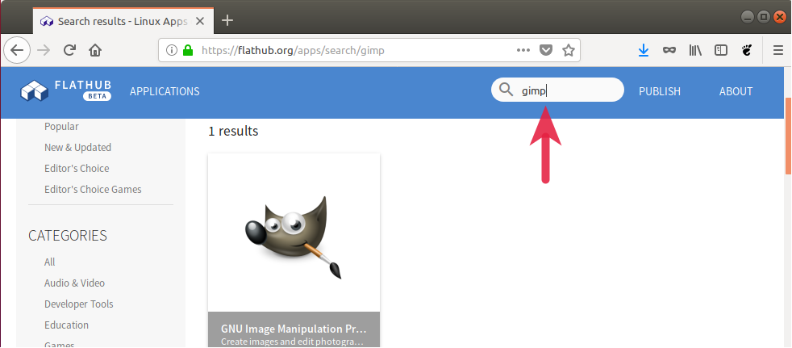792x348 pixels.
Task: Close the browser window
Action: point(779,17)
